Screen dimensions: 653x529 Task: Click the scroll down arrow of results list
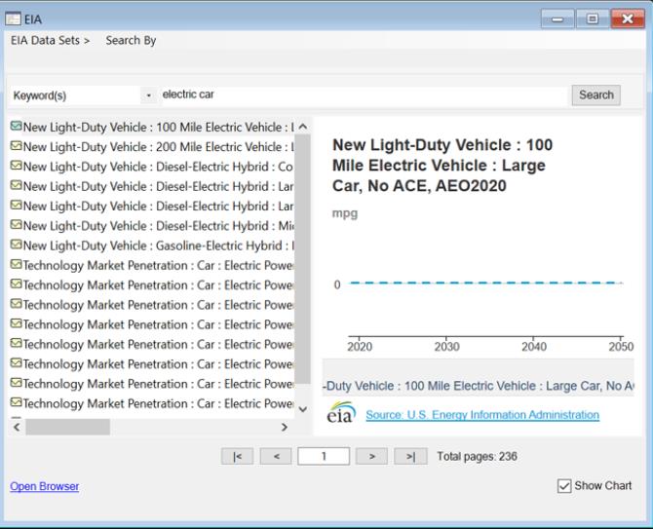(303, 409)
